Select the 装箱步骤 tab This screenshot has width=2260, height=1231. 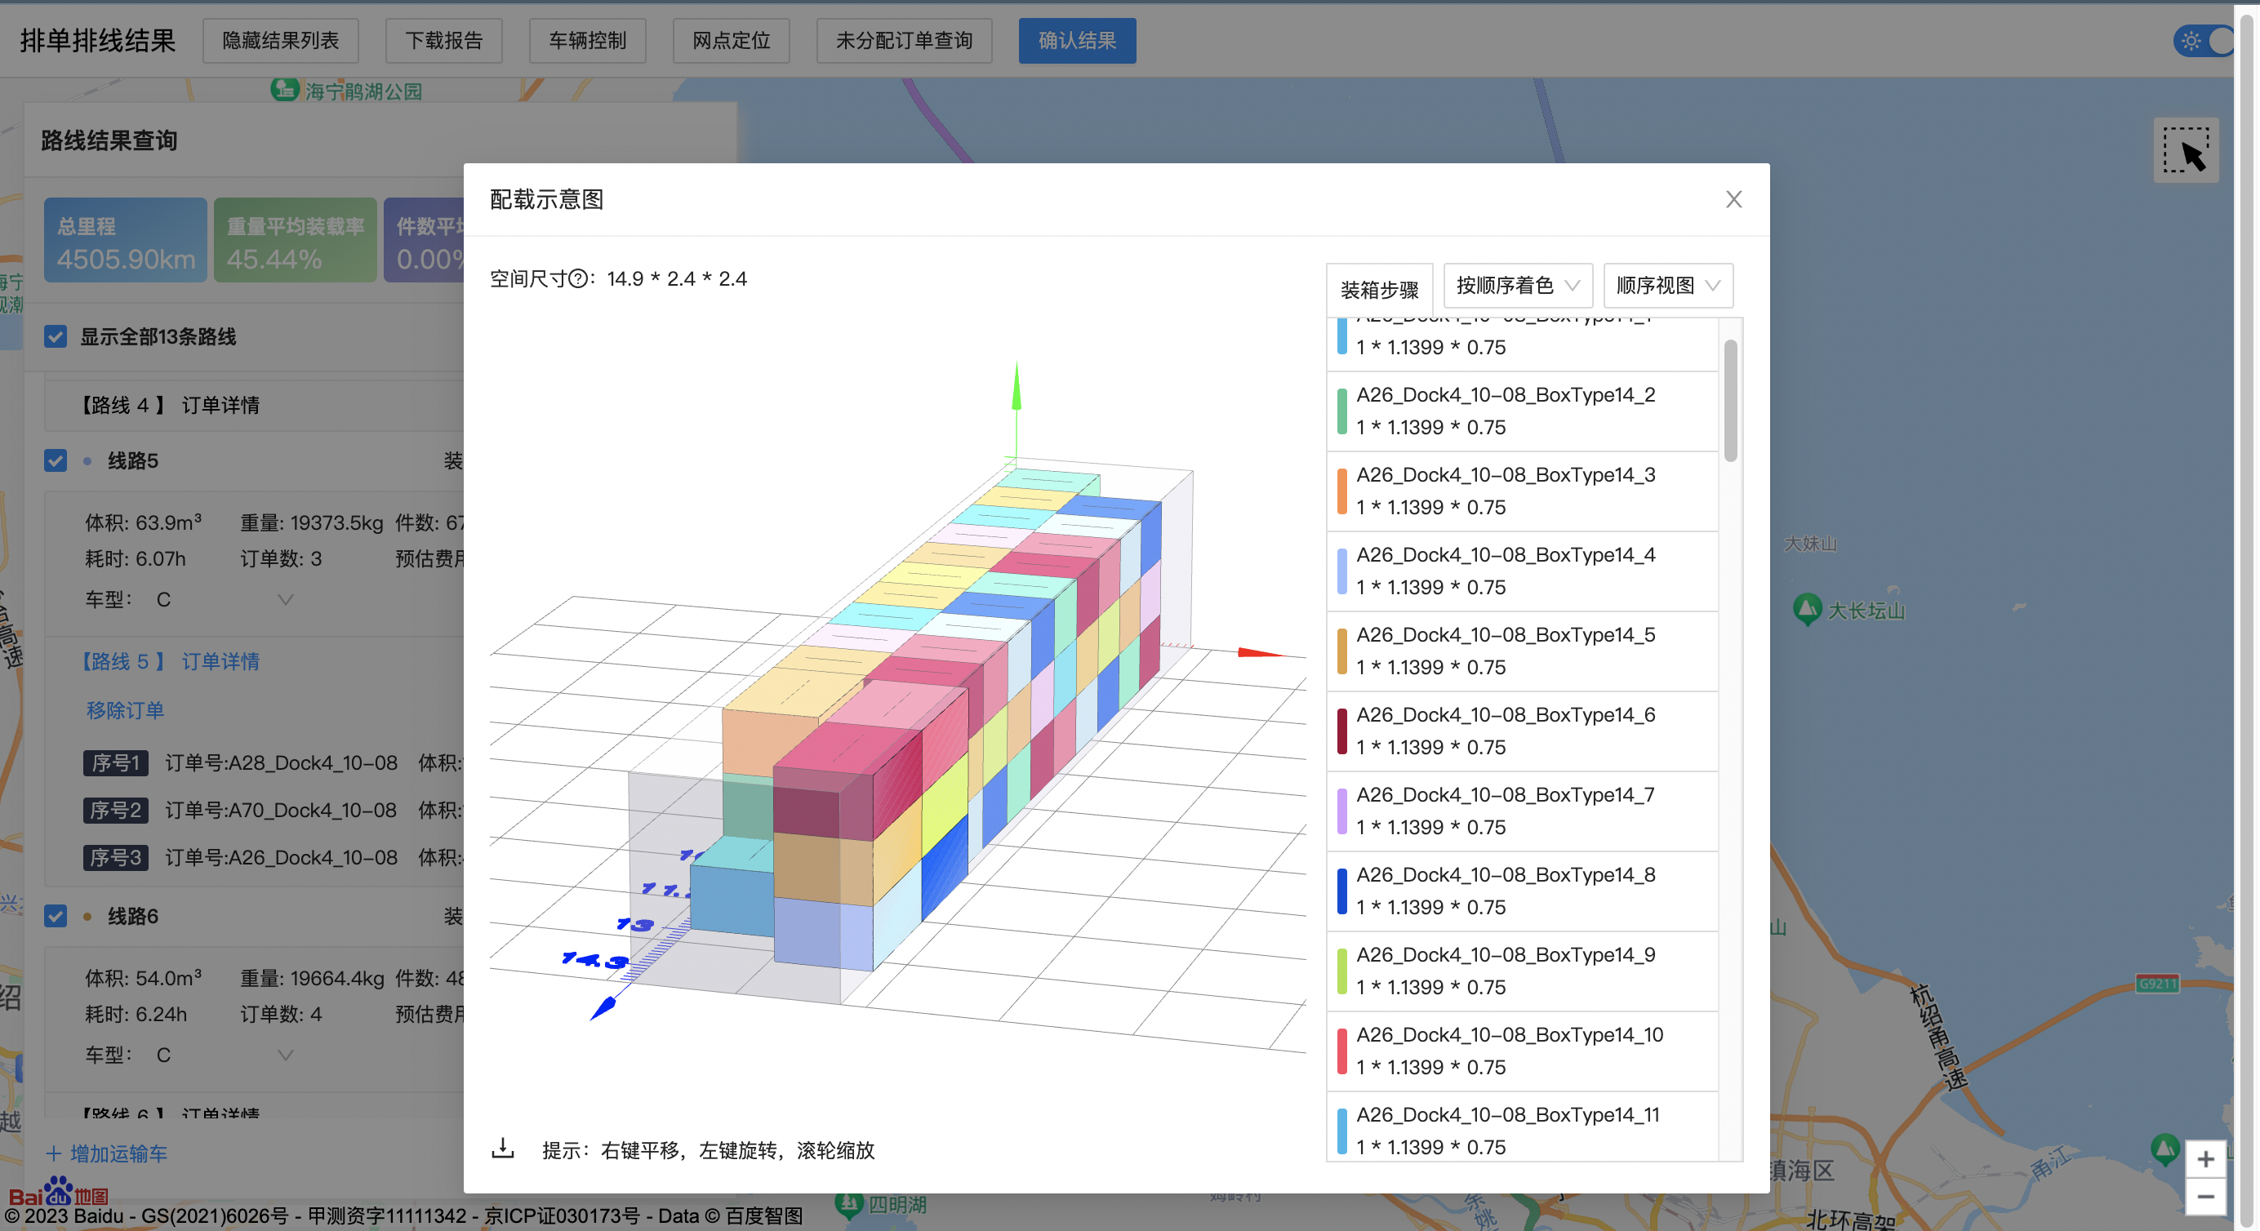[x=1378, y=290]
